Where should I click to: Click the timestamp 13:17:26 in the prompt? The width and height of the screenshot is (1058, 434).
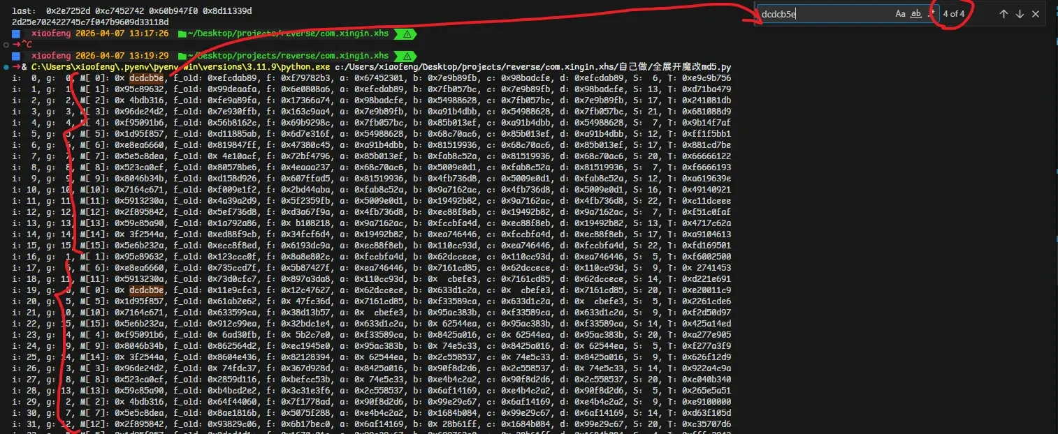pos(149,33)
